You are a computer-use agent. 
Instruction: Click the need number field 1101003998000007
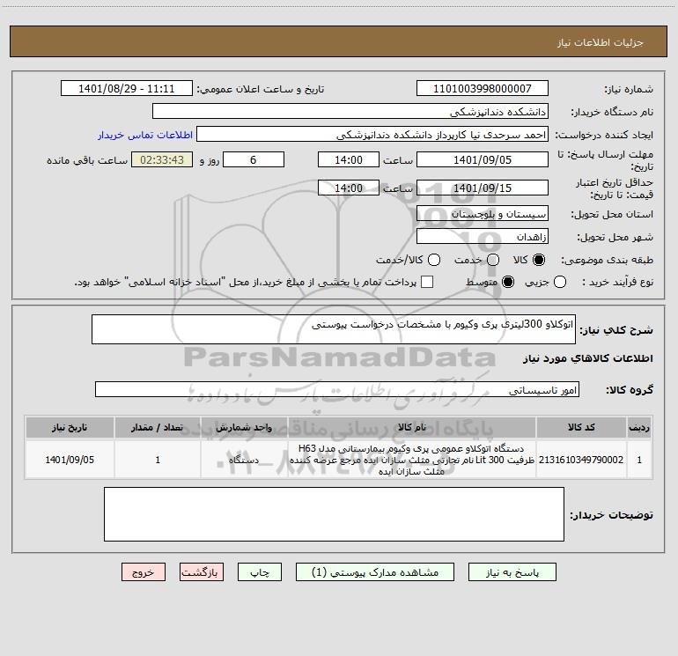[483, 88]
